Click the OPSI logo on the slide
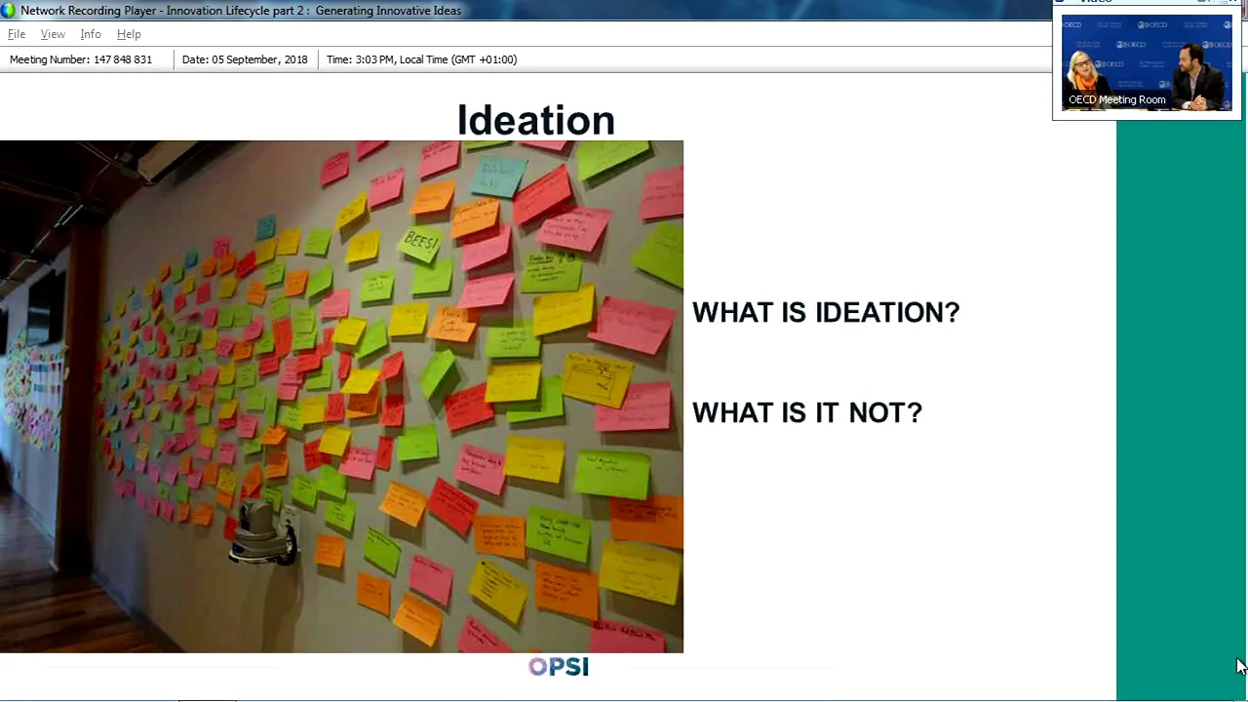 (x=559, y=666)
